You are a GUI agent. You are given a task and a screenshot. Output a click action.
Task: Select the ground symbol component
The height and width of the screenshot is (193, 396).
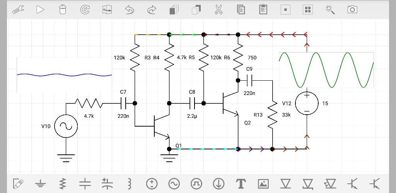coord(40,183)
